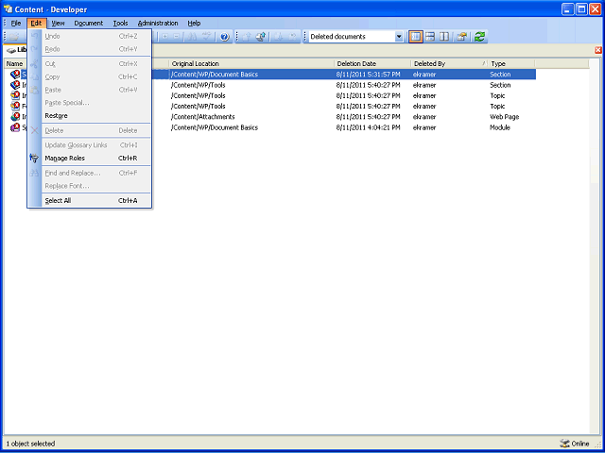Viewport: 605px width, 453px height.
Task: Click the green Refresh arrows toolbar icon
Action: pos(479,37)
